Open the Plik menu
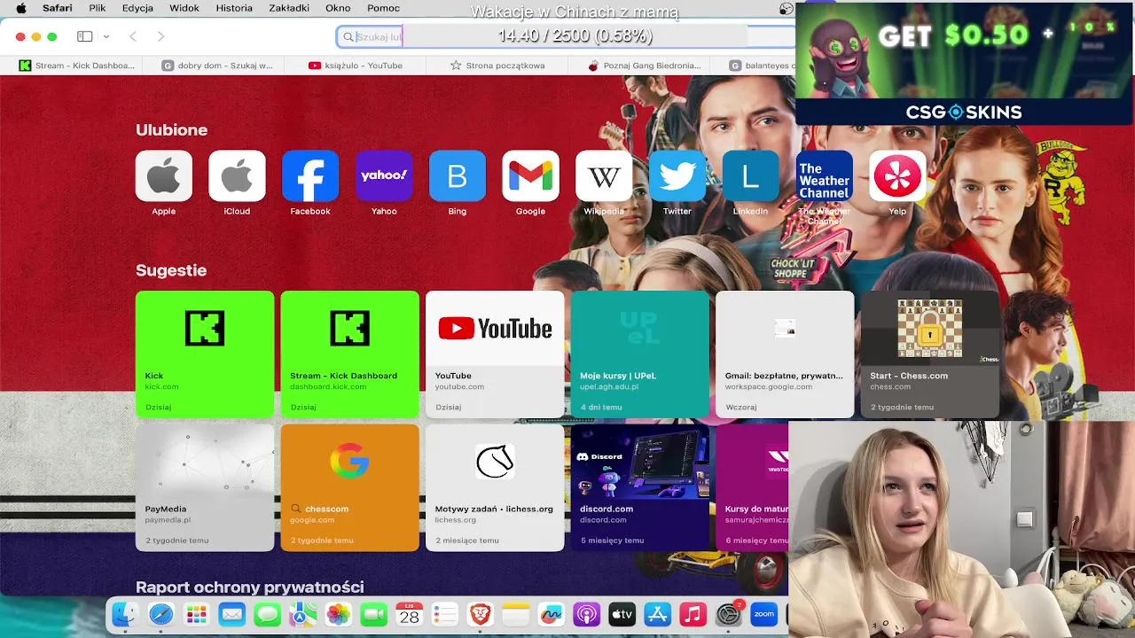The width and height of the screenshot is (1135, 638). pos(98,8)
